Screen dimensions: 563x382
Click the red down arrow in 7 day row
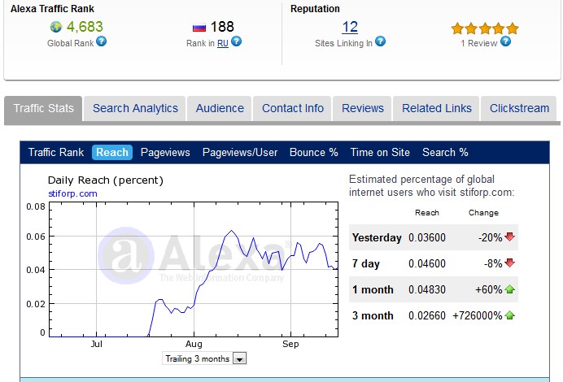pyautogui.click(x=509, y=263)
